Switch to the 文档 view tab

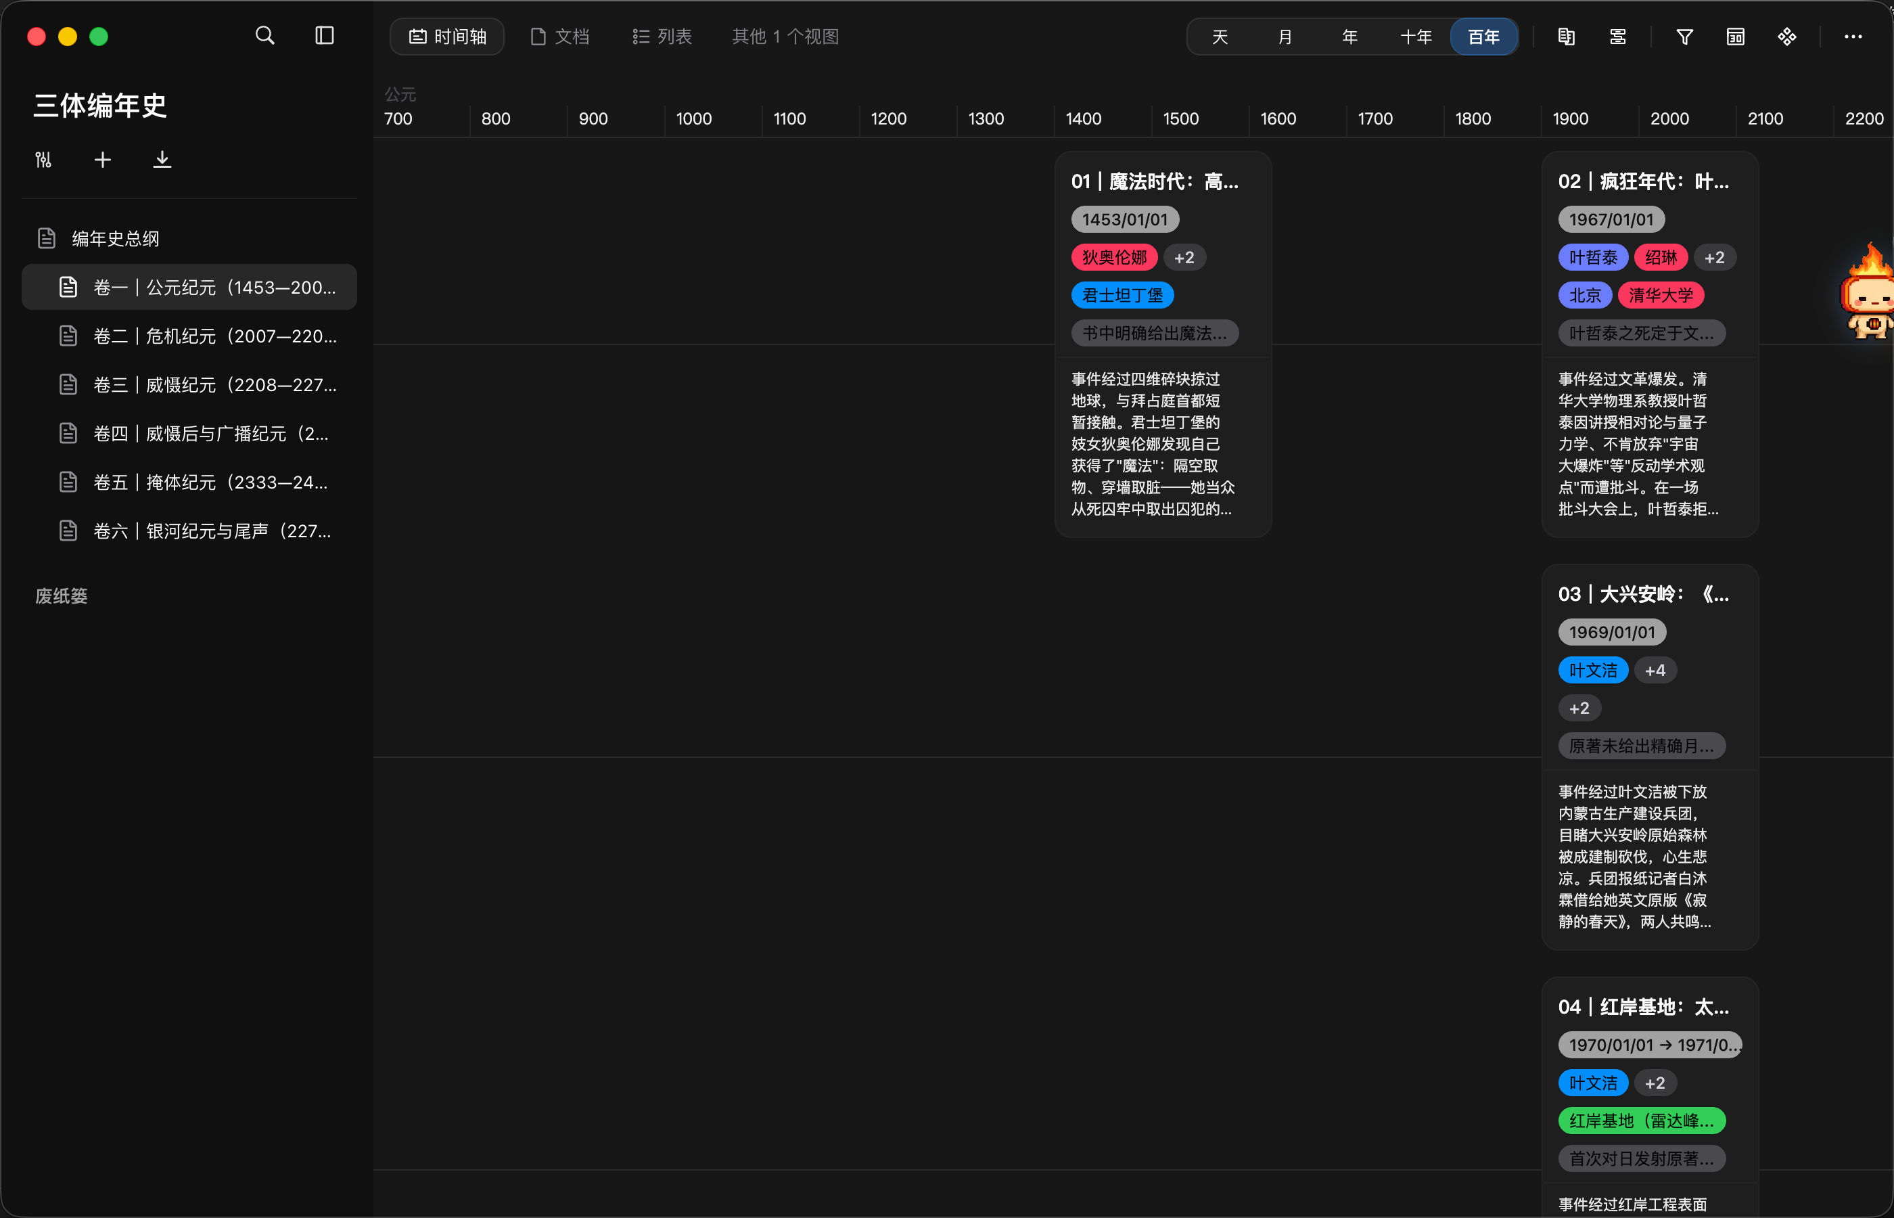559,37
